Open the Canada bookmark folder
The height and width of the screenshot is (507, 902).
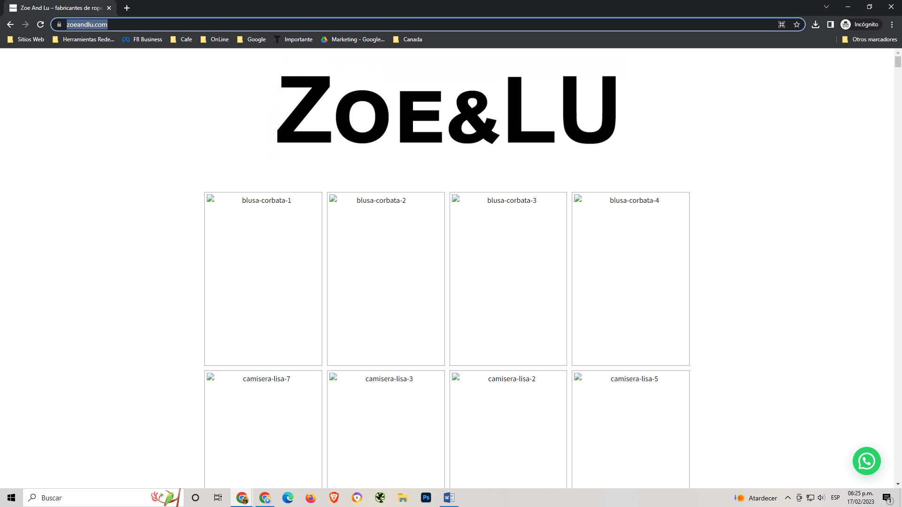pyautogui.click(x=407, y=39)
